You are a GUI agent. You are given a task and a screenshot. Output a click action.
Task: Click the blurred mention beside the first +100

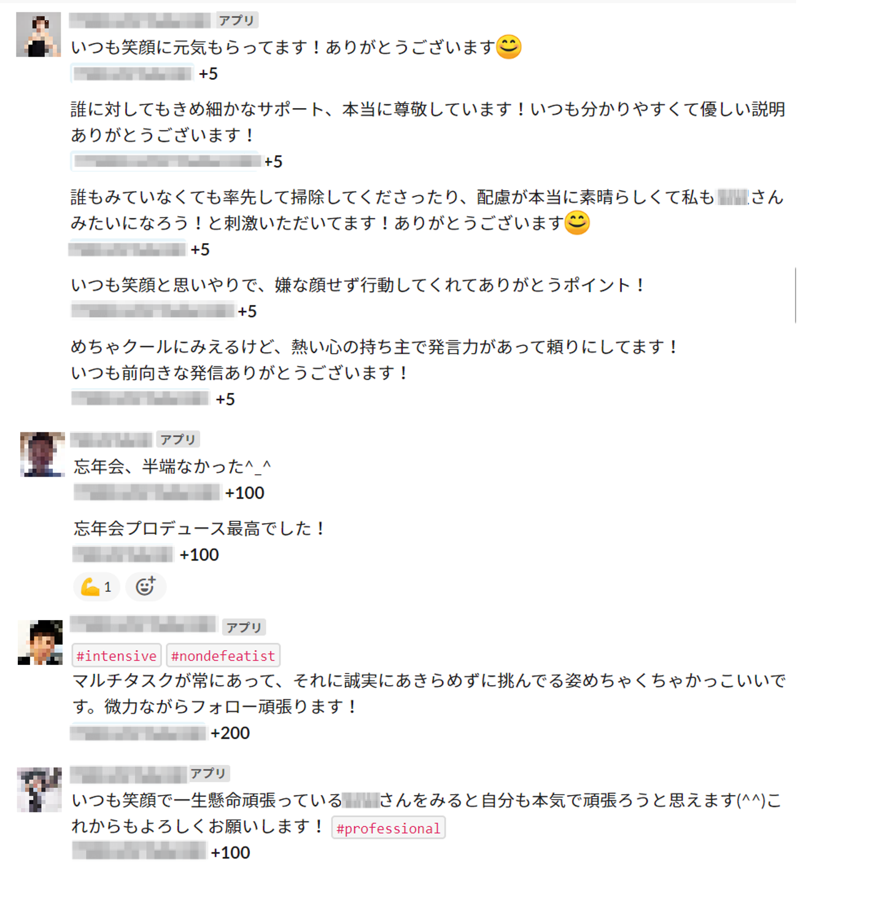tap(147, 492)
